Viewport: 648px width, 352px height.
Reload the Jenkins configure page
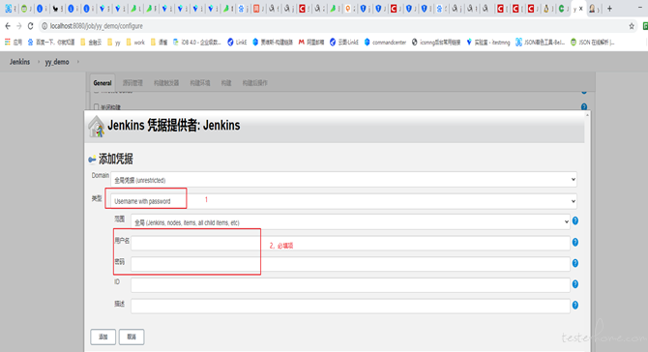[31, 26]
